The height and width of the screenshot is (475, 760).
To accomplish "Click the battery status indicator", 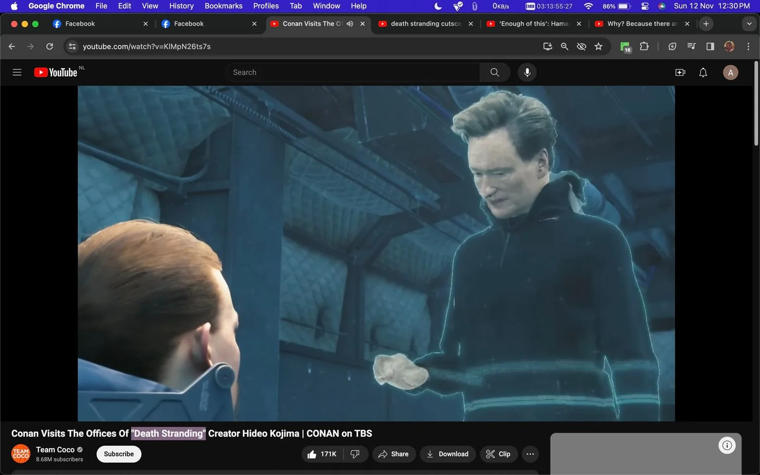I will 617,6.
